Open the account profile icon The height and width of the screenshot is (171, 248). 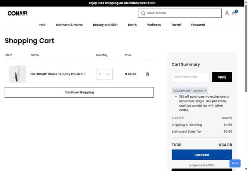[227, 13]
